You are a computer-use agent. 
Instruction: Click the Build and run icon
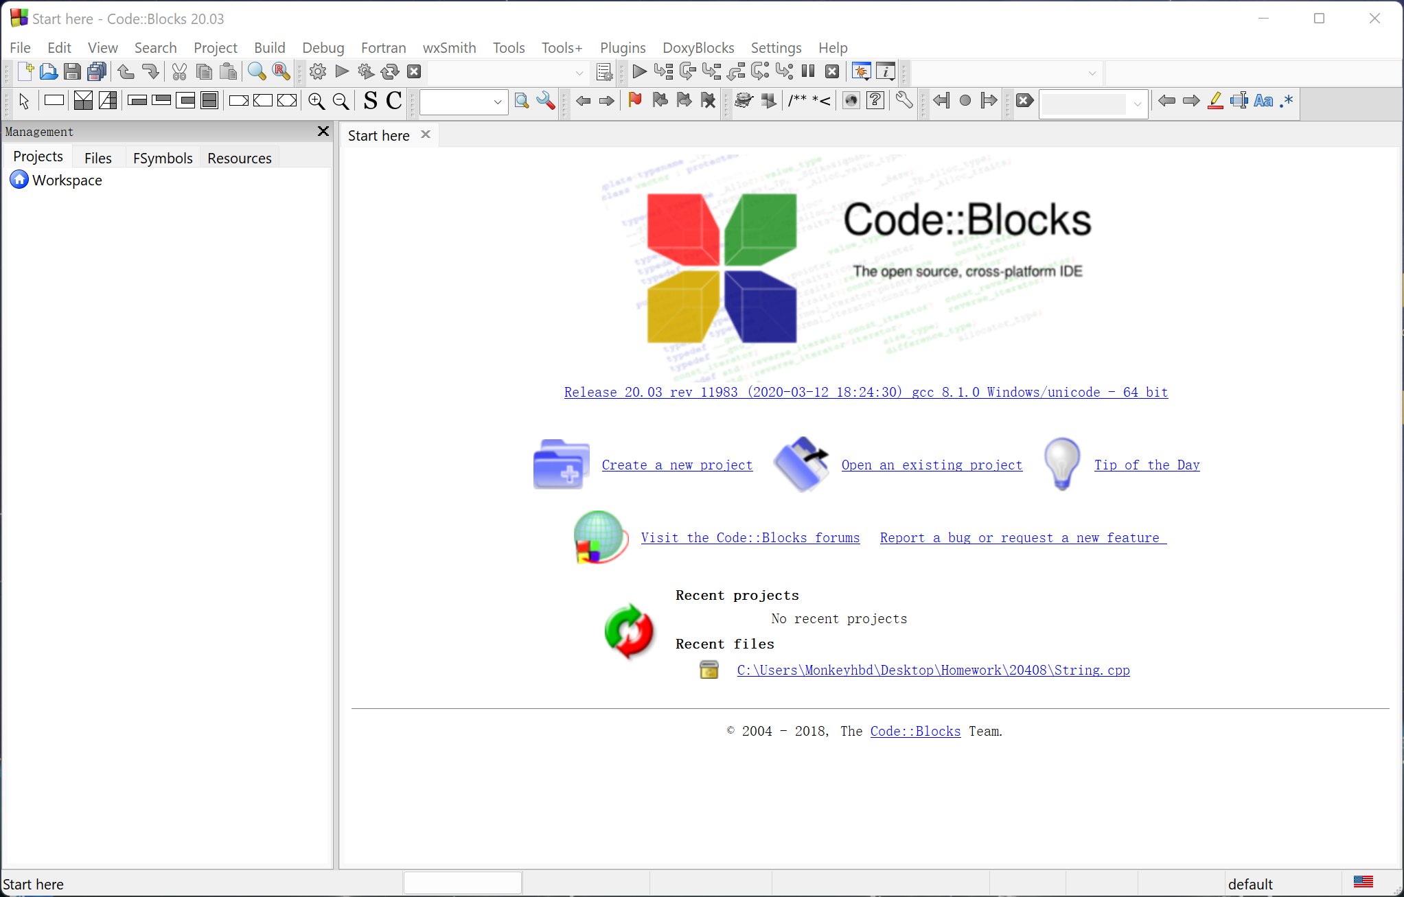click(x=366, y=71)
